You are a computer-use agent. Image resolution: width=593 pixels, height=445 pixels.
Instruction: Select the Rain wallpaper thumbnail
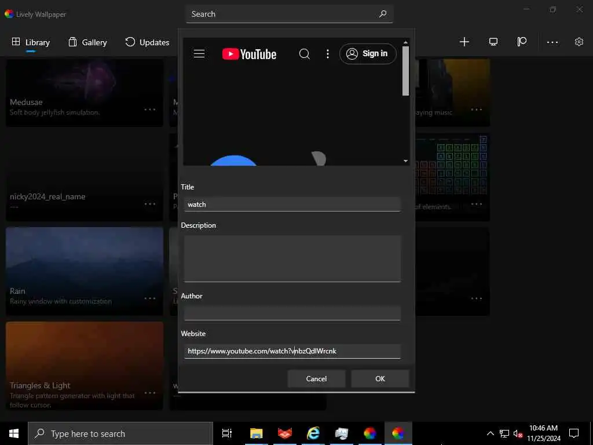coord(85,271)
